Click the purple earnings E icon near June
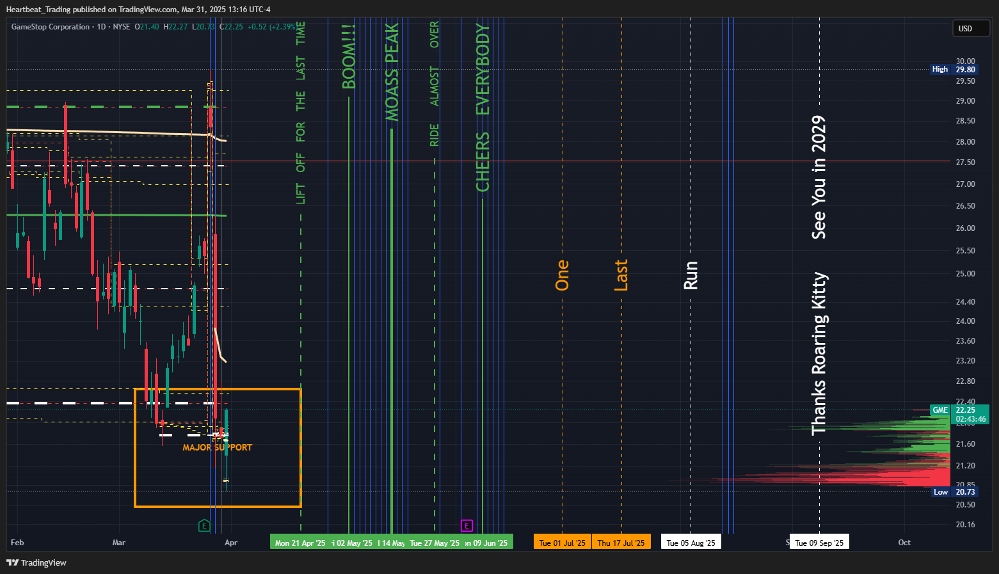The image size is (999, 574). pyautogui.click(x=467, y=526)
